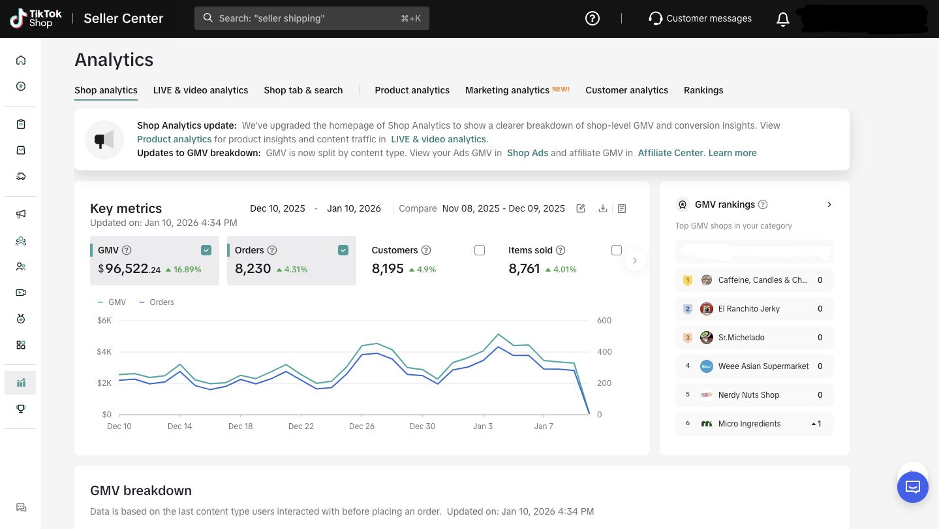The width and height of the screenshot is (939, 529).
Task: Click the circled star icon in the sidebar
Action: tap(21, 86)
